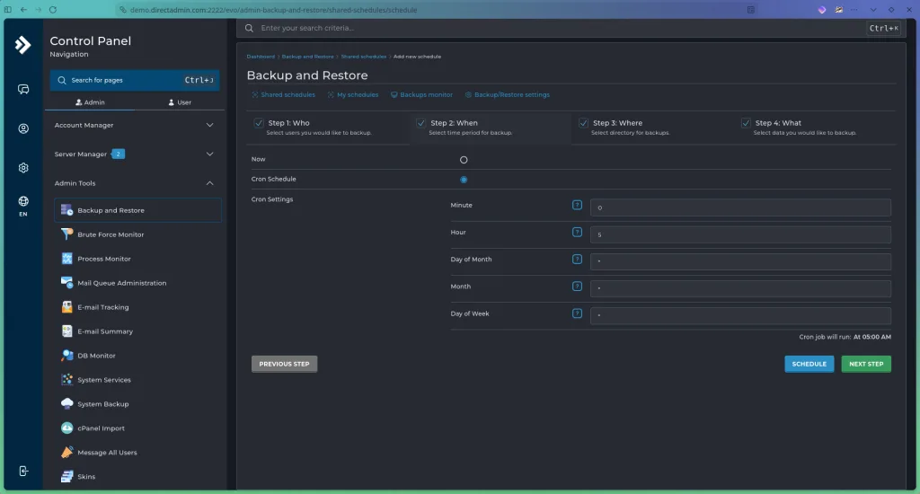Open the My schedules tab
920x494 pixels.
(x=352, y=94)
